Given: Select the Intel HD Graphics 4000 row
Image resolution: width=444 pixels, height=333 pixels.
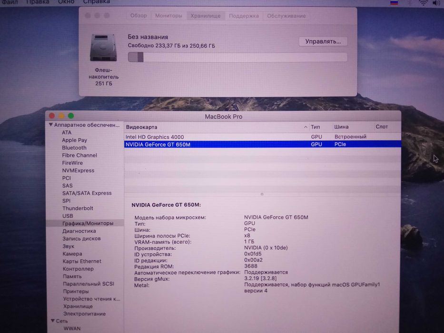Looking at the screenshot, I should click(x=263, y=137).
